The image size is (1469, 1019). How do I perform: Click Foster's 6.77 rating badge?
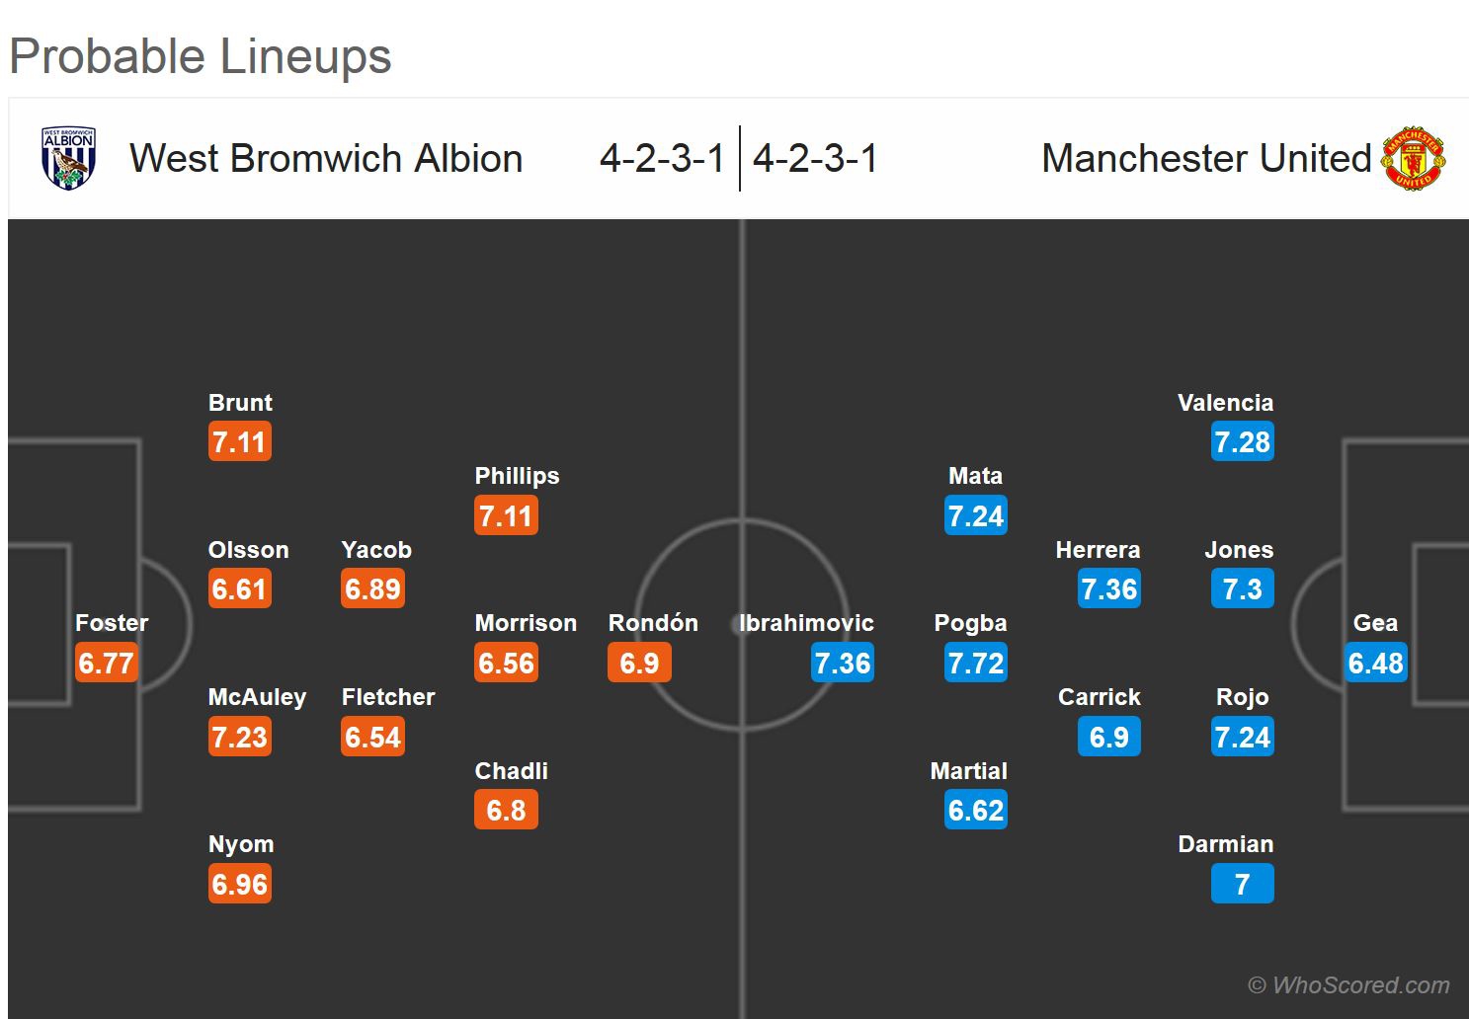tap(107, 664)
